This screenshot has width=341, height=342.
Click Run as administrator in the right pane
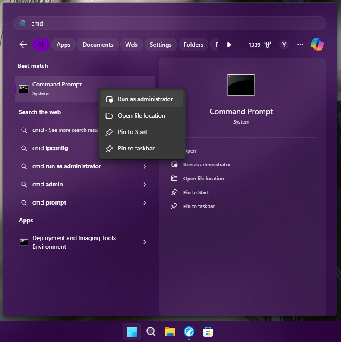point(207,165)
